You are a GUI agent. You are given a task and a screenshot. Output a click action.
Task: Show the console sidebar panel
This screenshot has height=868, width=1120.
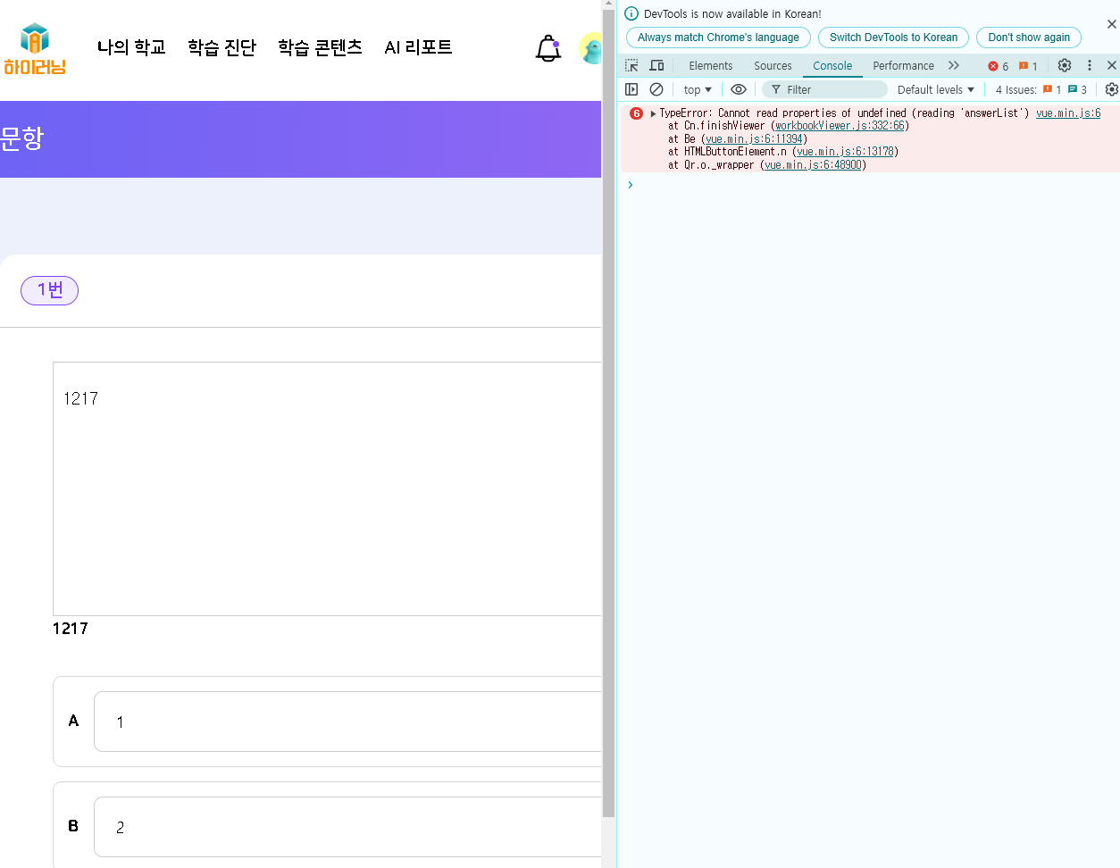(631, 89)
